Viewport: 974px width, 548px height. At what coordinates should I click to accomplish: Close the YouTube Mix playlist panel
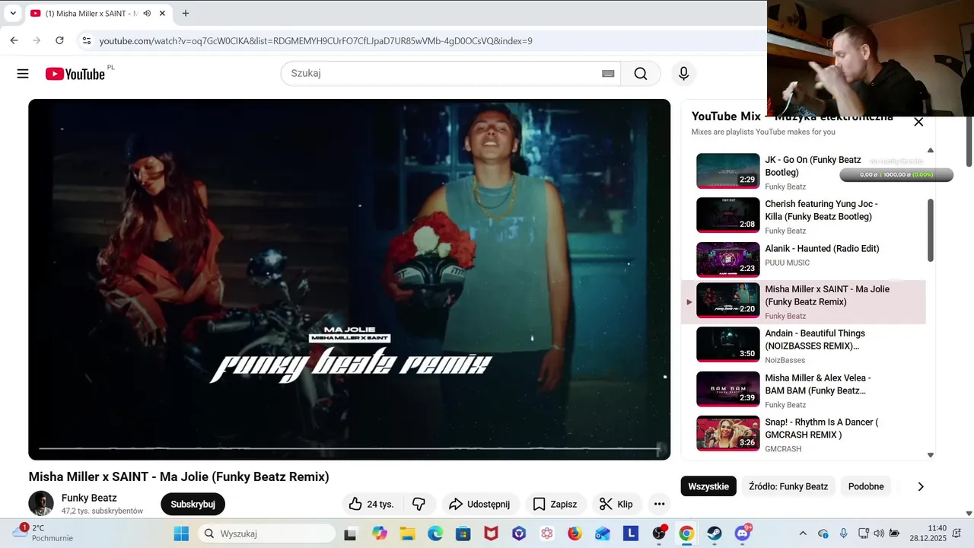click(x=918, y=122)
